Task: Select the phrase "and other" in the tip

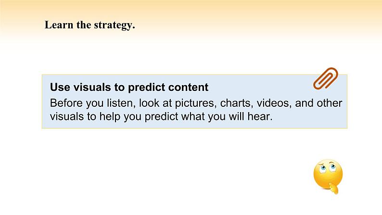Action: pyautogui.click(x=318, y=103)
